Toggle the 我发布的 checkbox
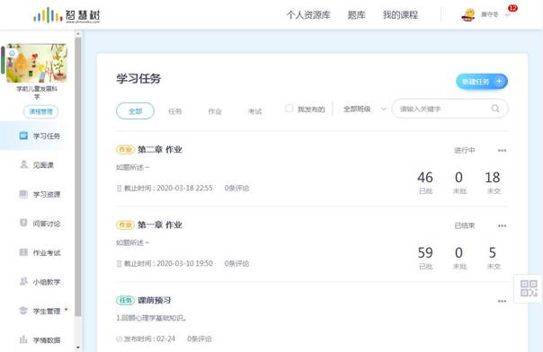The width and height of the screenshot is (543, 352). tap(289, 109)
